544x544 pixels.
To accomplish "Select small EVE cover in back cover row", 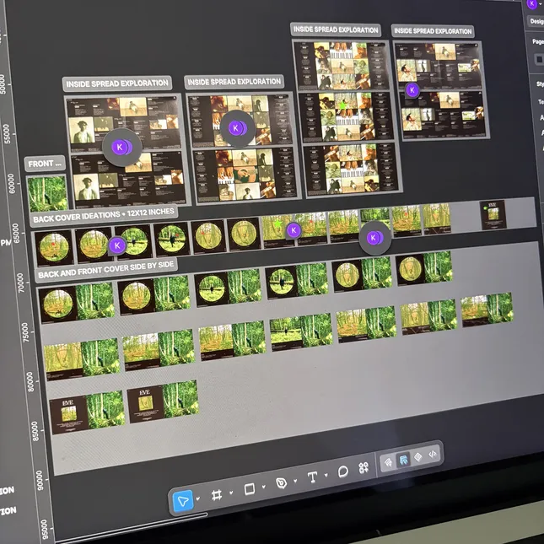I will (x=493, y=215).
